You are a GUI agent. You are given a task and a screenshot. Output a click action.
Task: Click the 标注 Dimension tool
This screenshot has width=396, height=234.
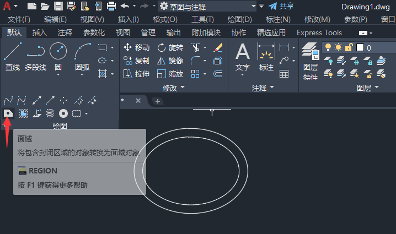point(266,57)
